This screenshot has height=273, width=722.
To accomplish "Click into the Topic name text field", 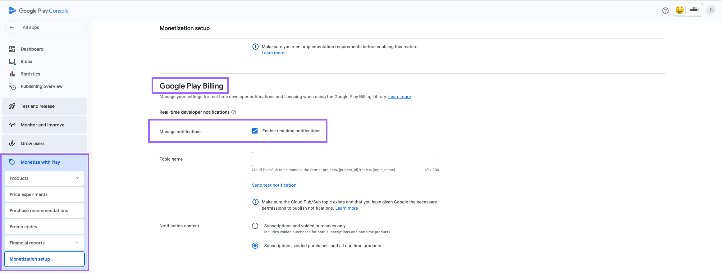I will [345, 159].
